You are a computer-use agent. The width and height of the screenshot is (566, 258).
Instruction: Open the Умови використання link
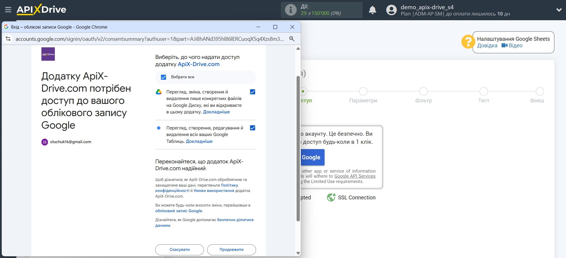[x=214, y=191]
